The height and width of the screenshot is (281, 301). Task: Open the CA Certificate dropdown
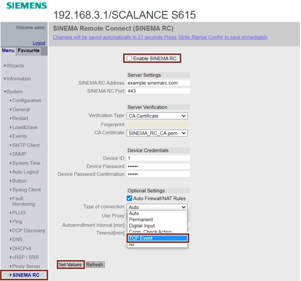tap(157, 133)
